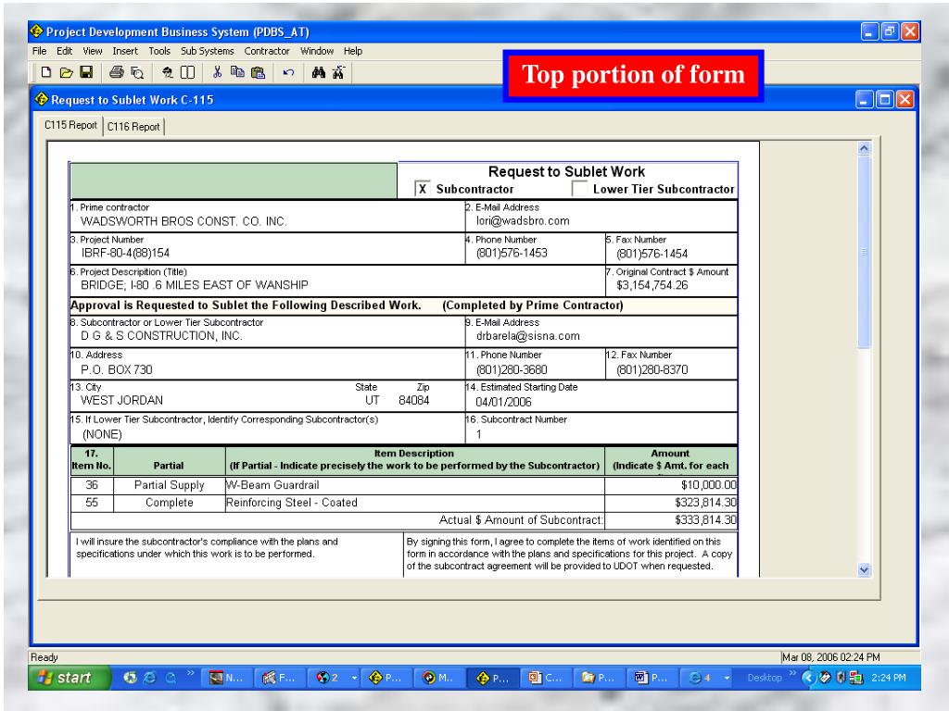Viewport: 949px width, 711px height.
Task: Open the Help menu
Action: coord(353,52)
